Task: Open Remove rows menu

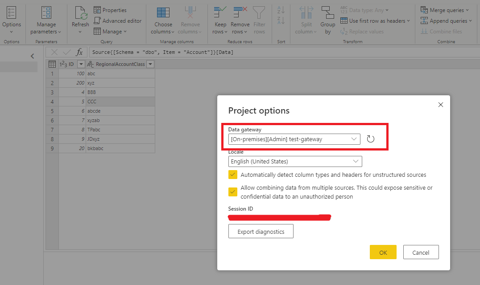Action: pos(240,20)
